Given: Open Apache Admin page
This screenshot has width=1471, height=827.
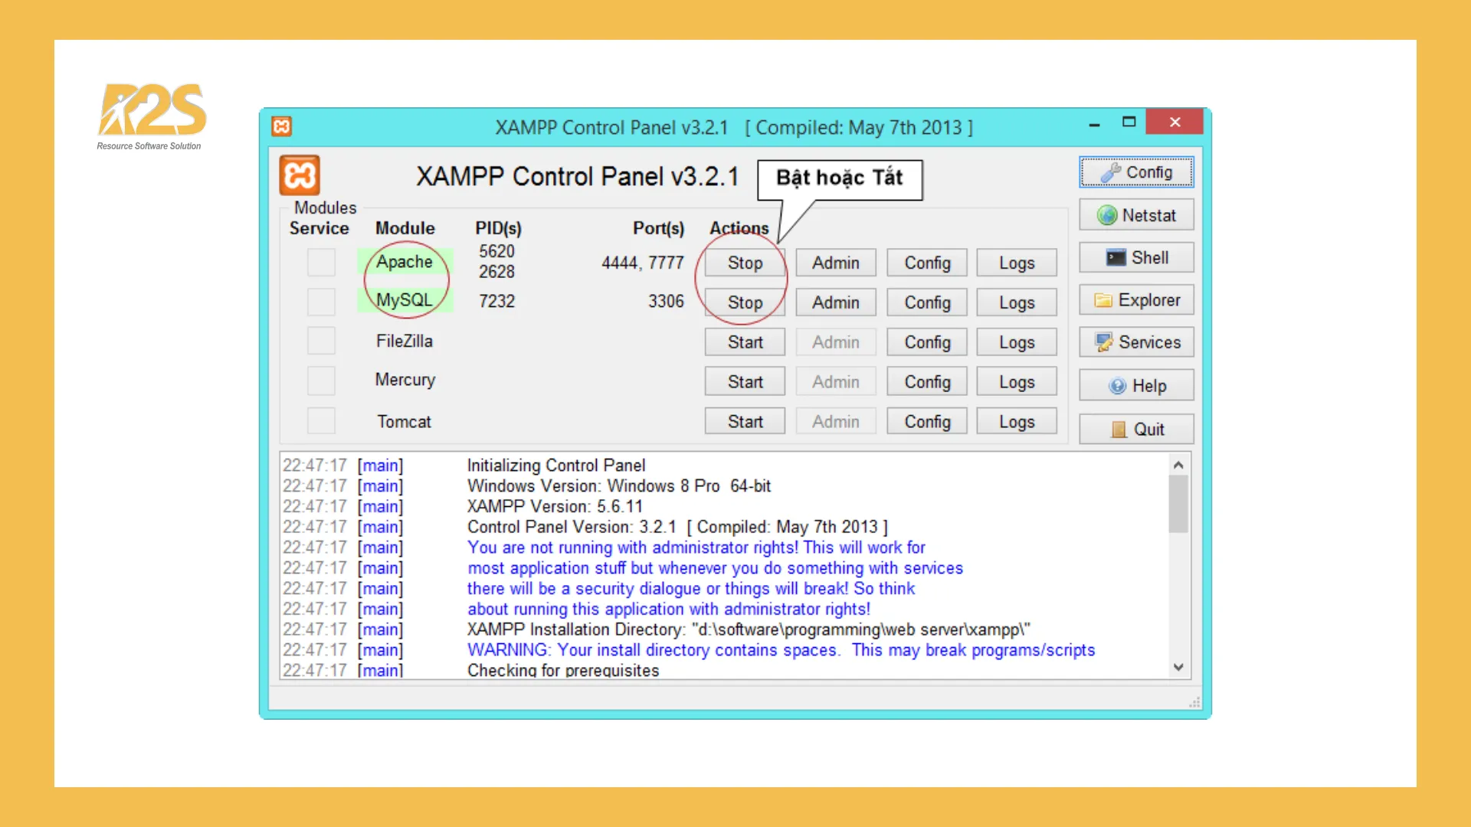Looking at the screenshot, I should (x=835, y=263).
